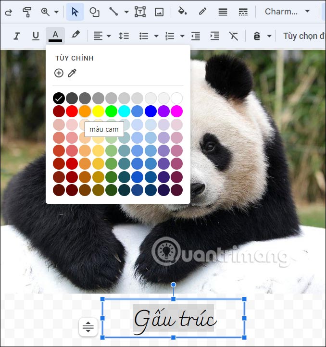Click the Numbered list icon
The height and width of the screenshot is (347, 326).
pos(170,36)
